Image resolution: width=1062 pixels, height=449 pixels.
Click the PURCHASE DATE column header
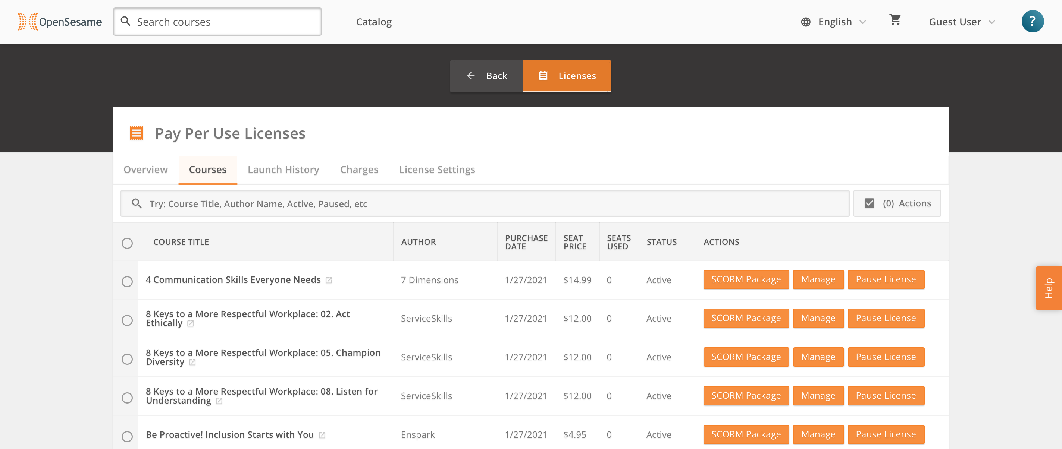coord(526,242)
